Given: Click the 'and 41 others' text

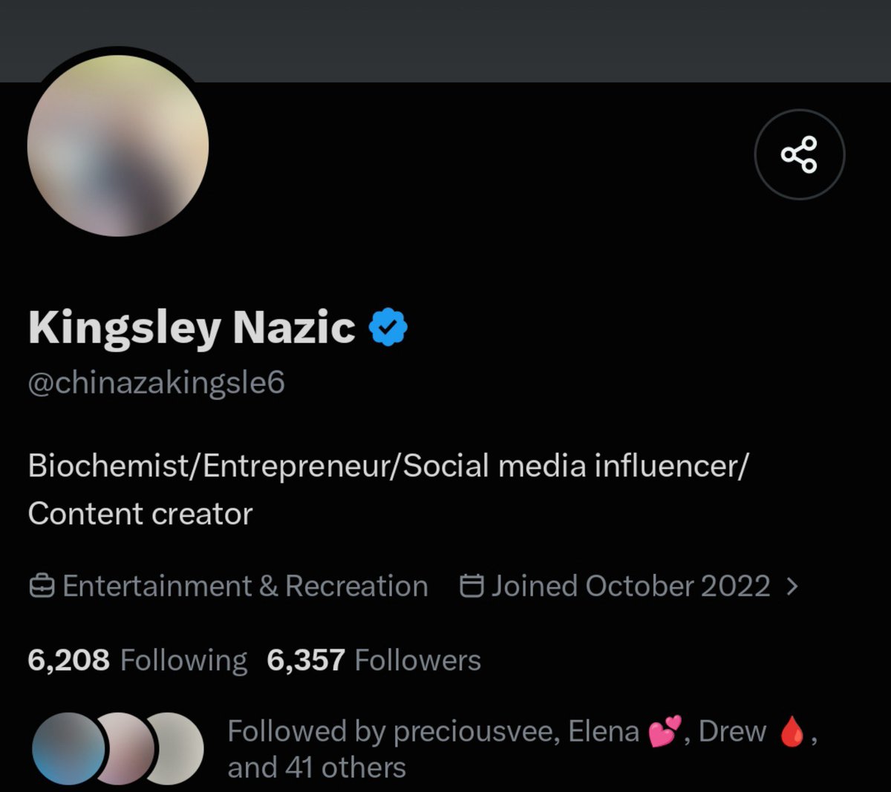Looking at the screenshot, I should [x=316, y=768].
